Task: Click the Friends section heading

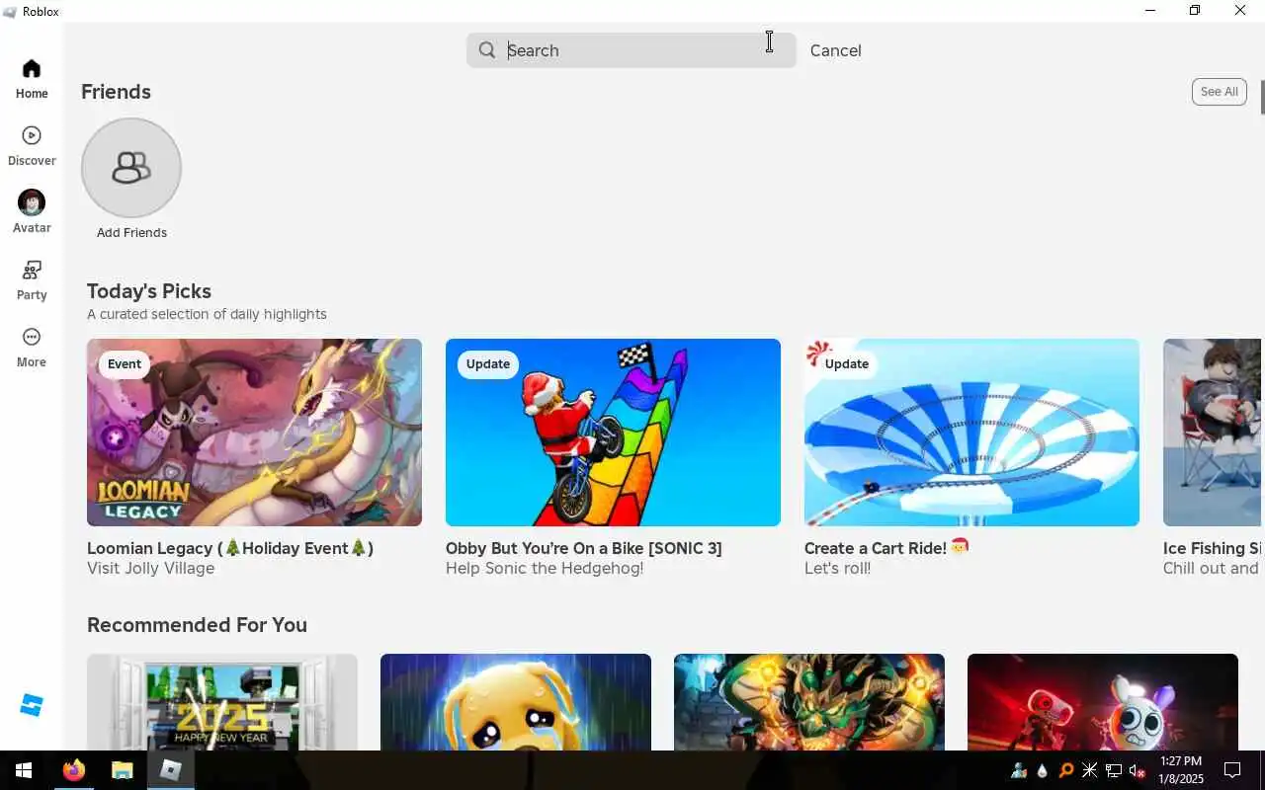Action: click(x=116, y=92)
